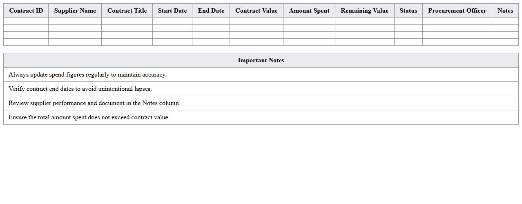Click the Contract ID column header
522x204 pixels.
click(26, 11)
